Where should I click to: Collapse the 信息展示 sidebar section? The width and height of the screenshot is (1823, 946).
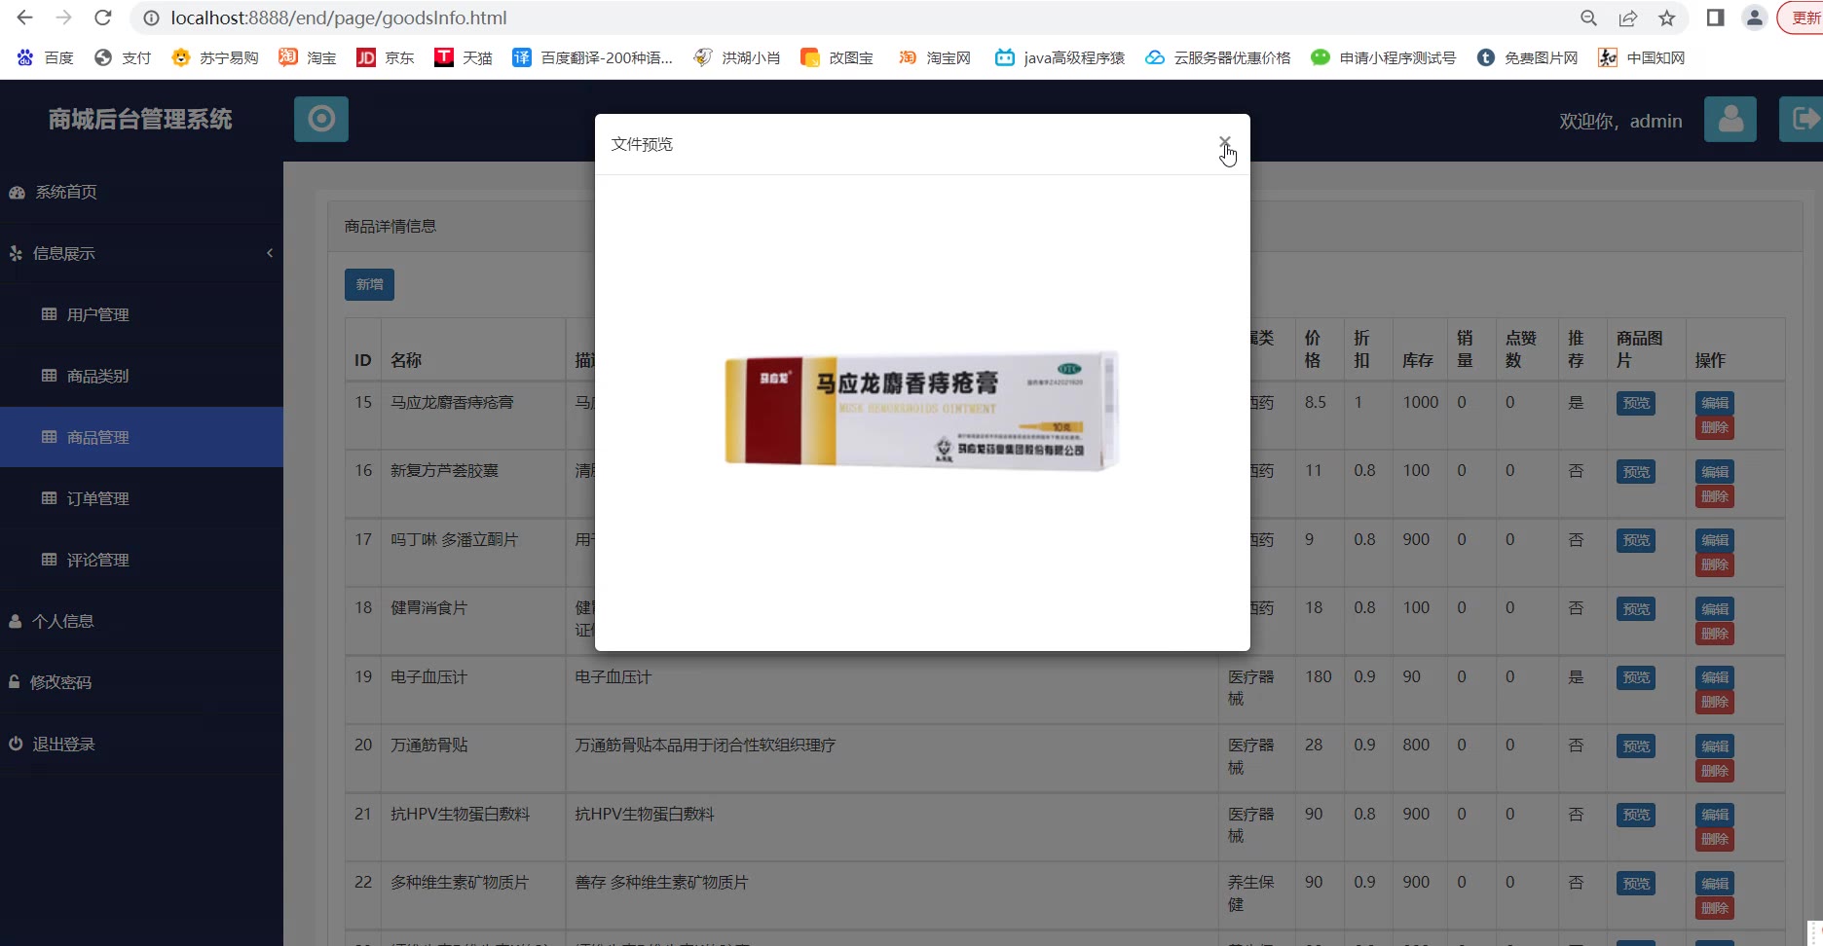(141, 253)
